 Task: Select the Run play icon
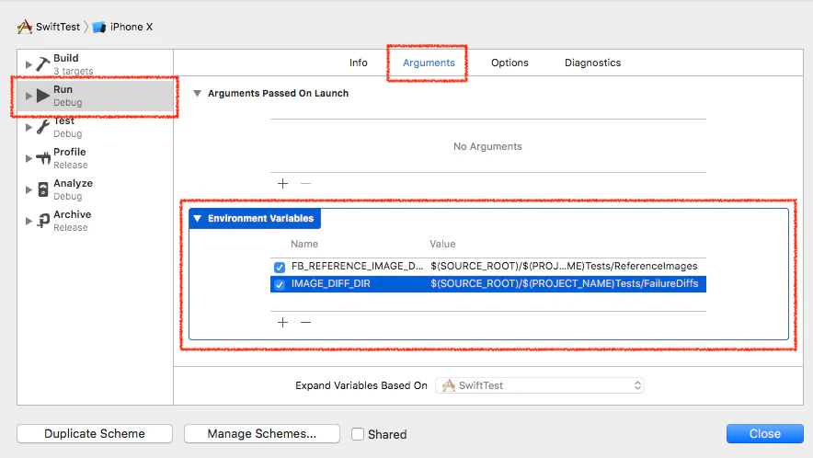click(x=43, y=96)
